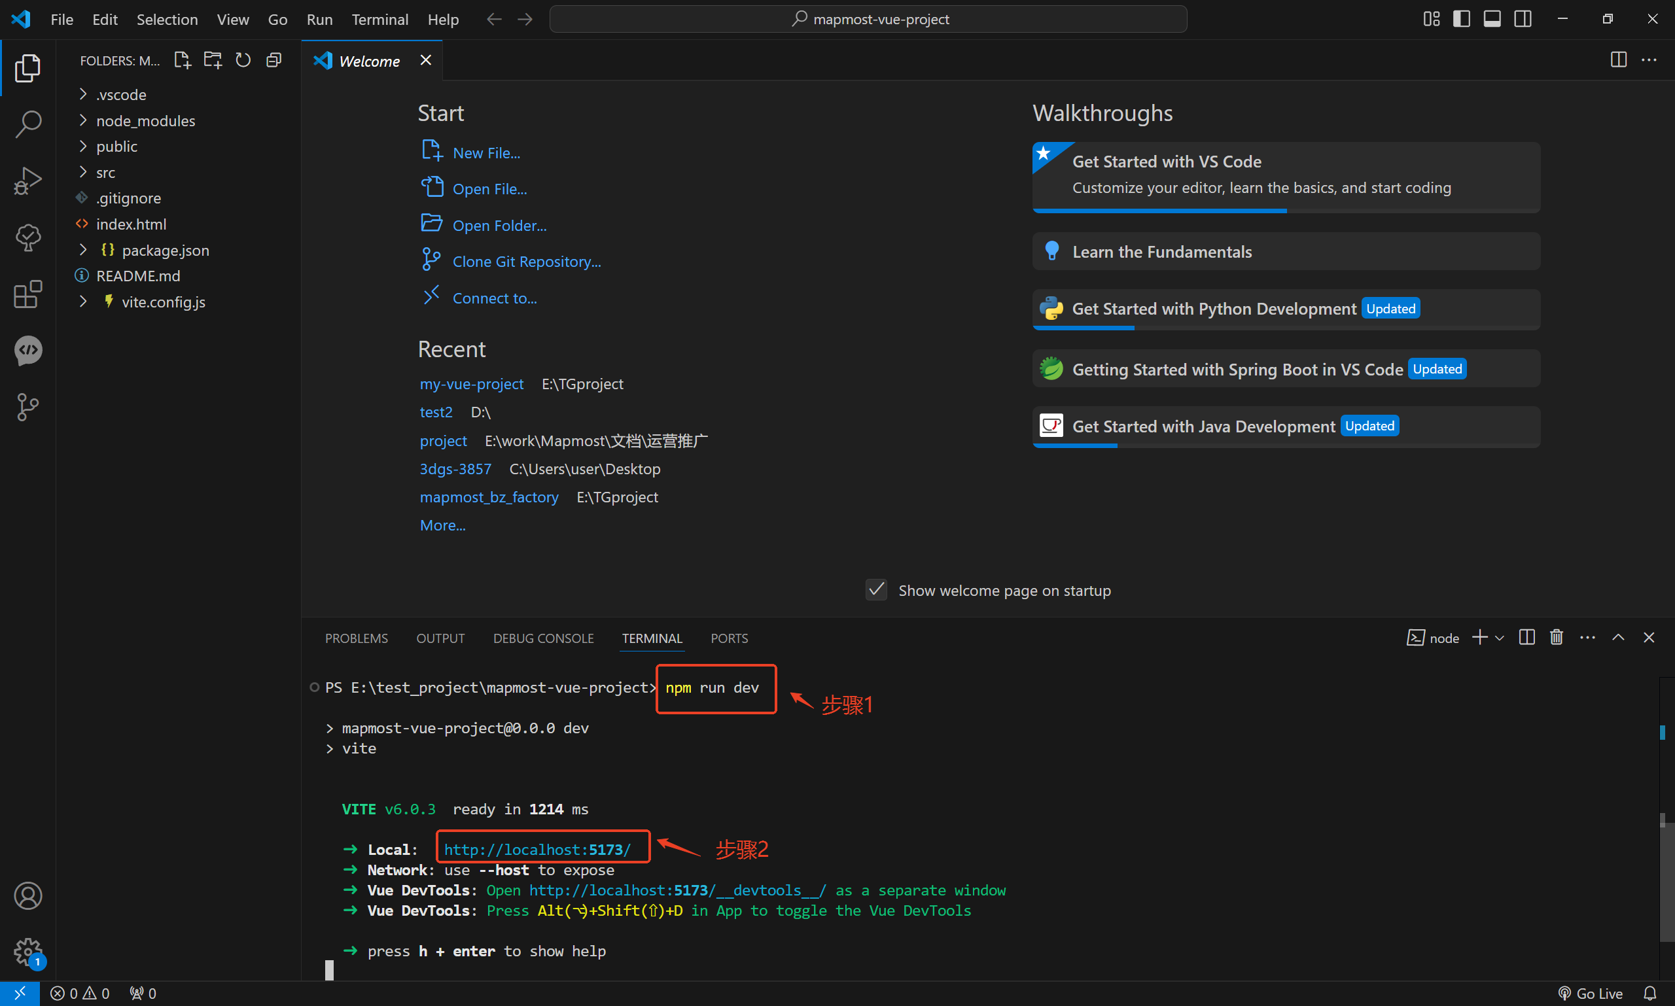1675x1006 pixels.
Task: Open the Manage gear settings icon
Action: click(x=27, y=952)
